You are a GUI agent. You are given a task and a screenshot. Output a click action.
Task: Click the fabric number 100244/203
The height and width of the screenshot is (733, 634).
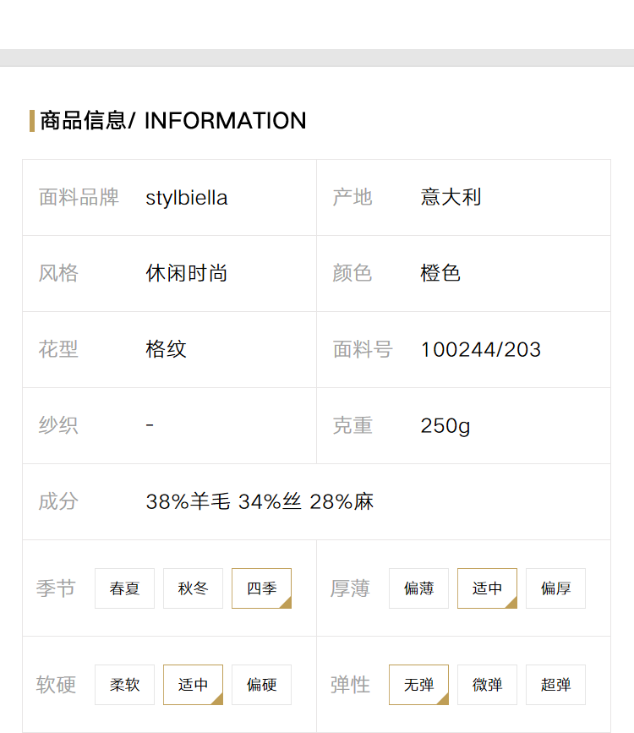(x=481, y=350)
